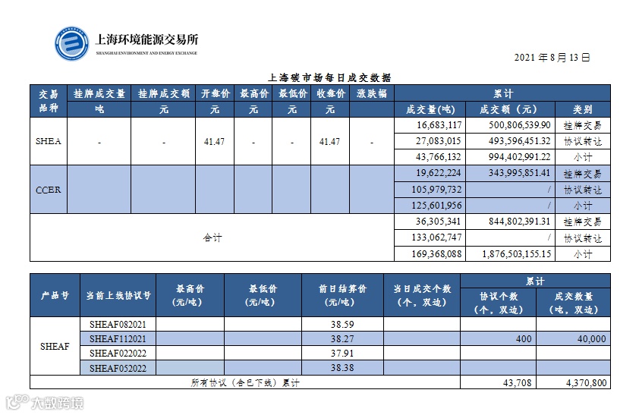The image size is (639, 415).
Task: Select total volume 133,062,747
Action: click(436, 237)
